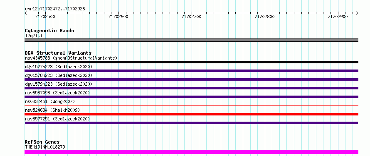The image size is (370, 156).
Task: Click the DGV Structural Variants heading
Action: pyautogui.click(x=58, y=53)
